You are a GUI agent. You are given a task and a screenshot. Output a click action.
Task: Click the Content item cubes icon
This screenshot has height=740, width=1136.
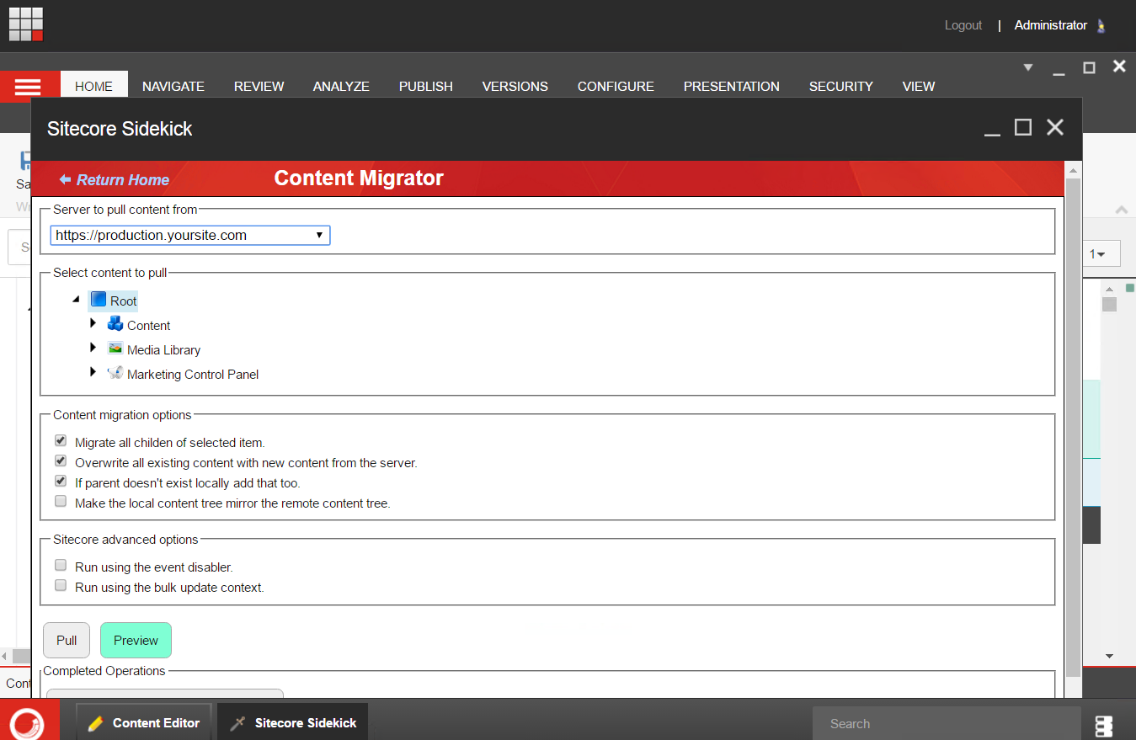[115, 324]
